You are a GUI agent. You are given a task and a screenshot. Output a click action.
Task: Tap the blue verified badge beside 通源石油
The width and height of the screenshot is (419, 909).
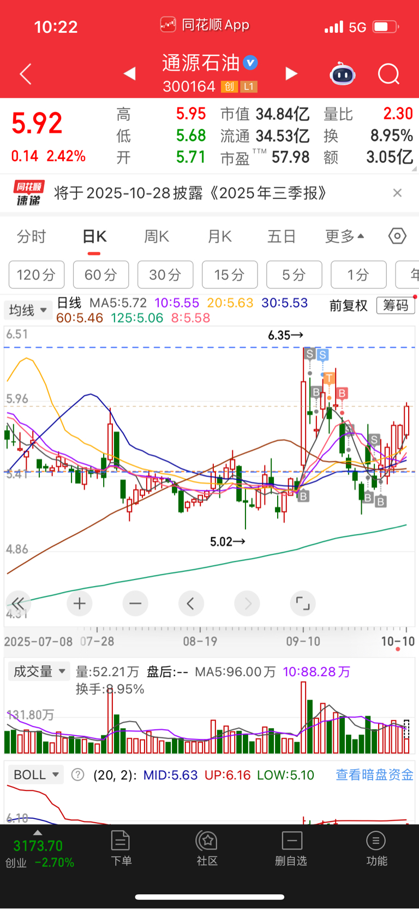coord(250,63)
